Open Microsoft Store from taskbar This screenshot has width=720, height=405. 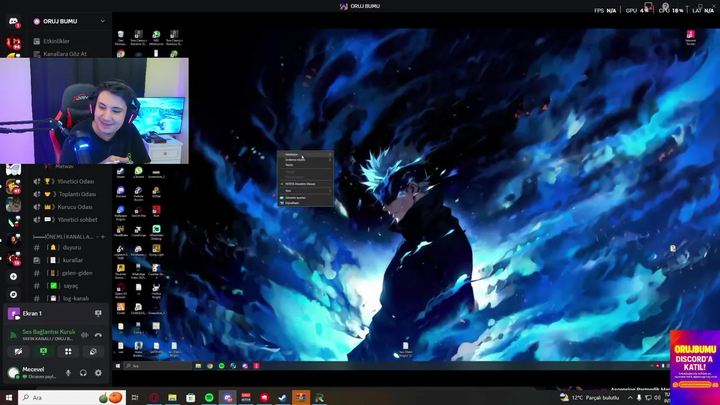pyautogui.click(x=191, y=398)
